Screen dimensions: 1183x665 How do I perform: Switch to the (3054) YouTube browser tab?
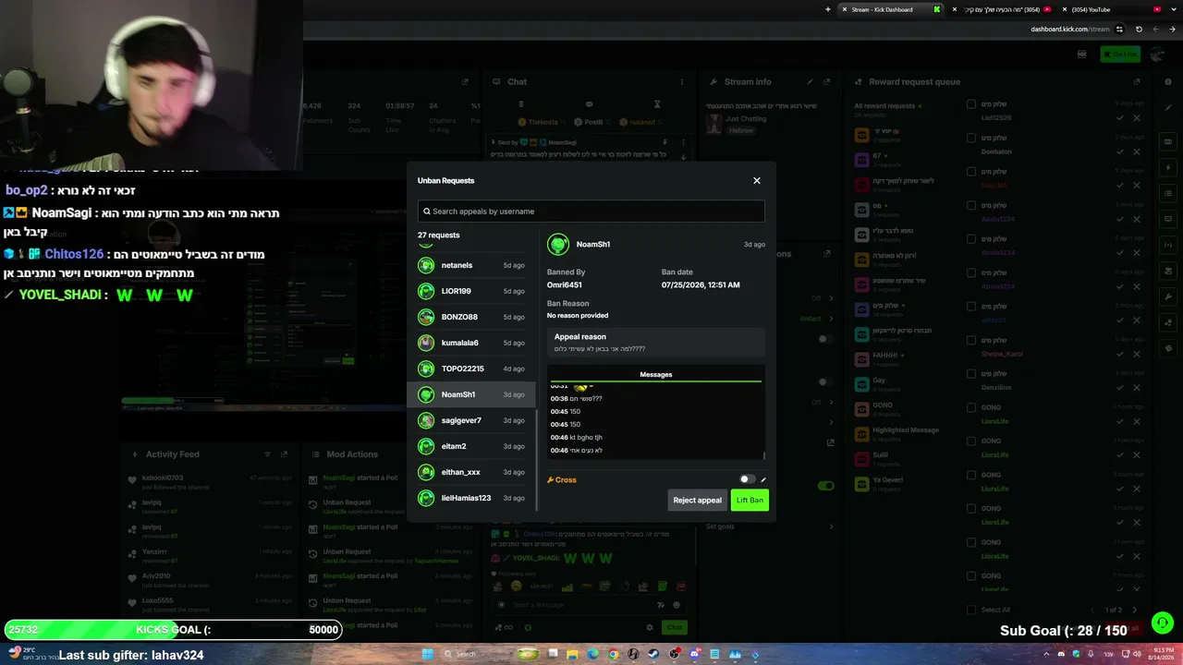click(x=1109, y=9)
